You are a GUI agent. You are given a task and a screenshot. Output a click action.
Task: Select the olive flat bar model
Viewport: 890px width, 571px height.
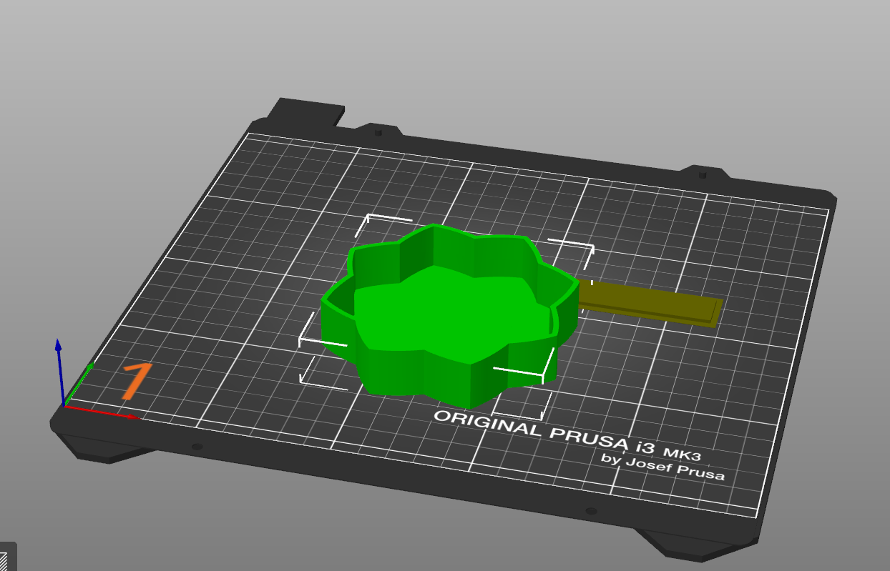tap(650, 304)
